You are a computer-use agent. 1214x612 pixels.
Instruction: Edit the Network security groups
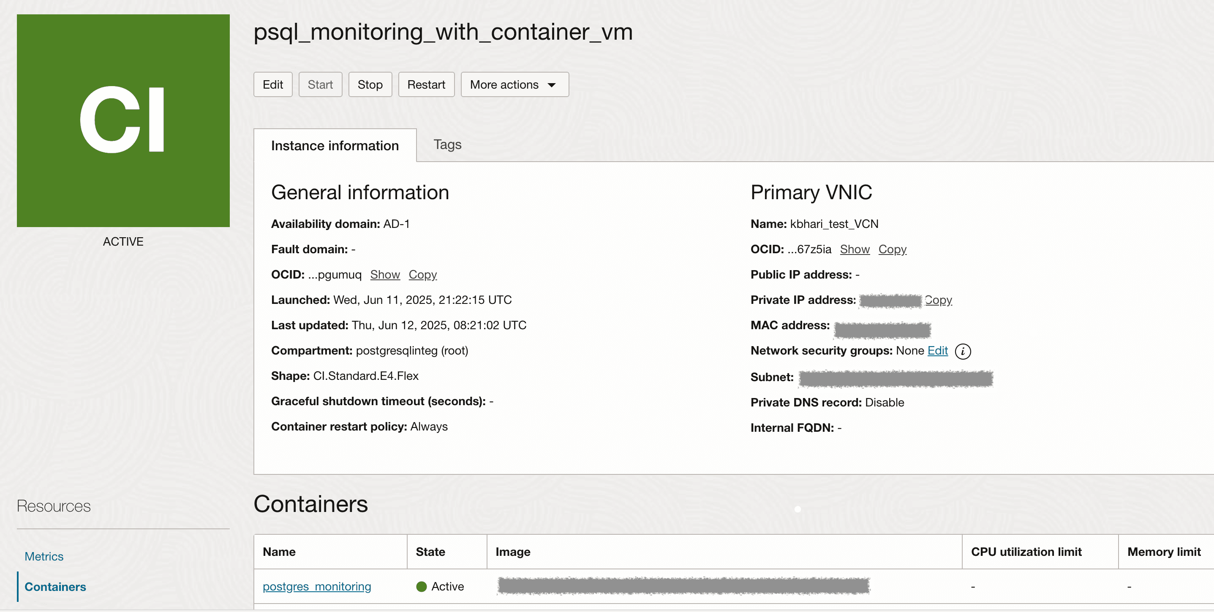[937, 351]
